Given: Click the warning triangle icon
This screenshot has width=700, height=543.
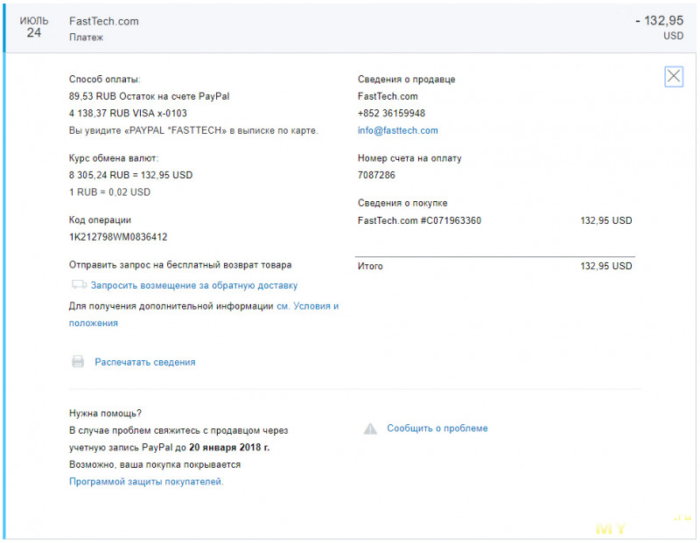Looking at the screenshot, I should tap(370, 428).
